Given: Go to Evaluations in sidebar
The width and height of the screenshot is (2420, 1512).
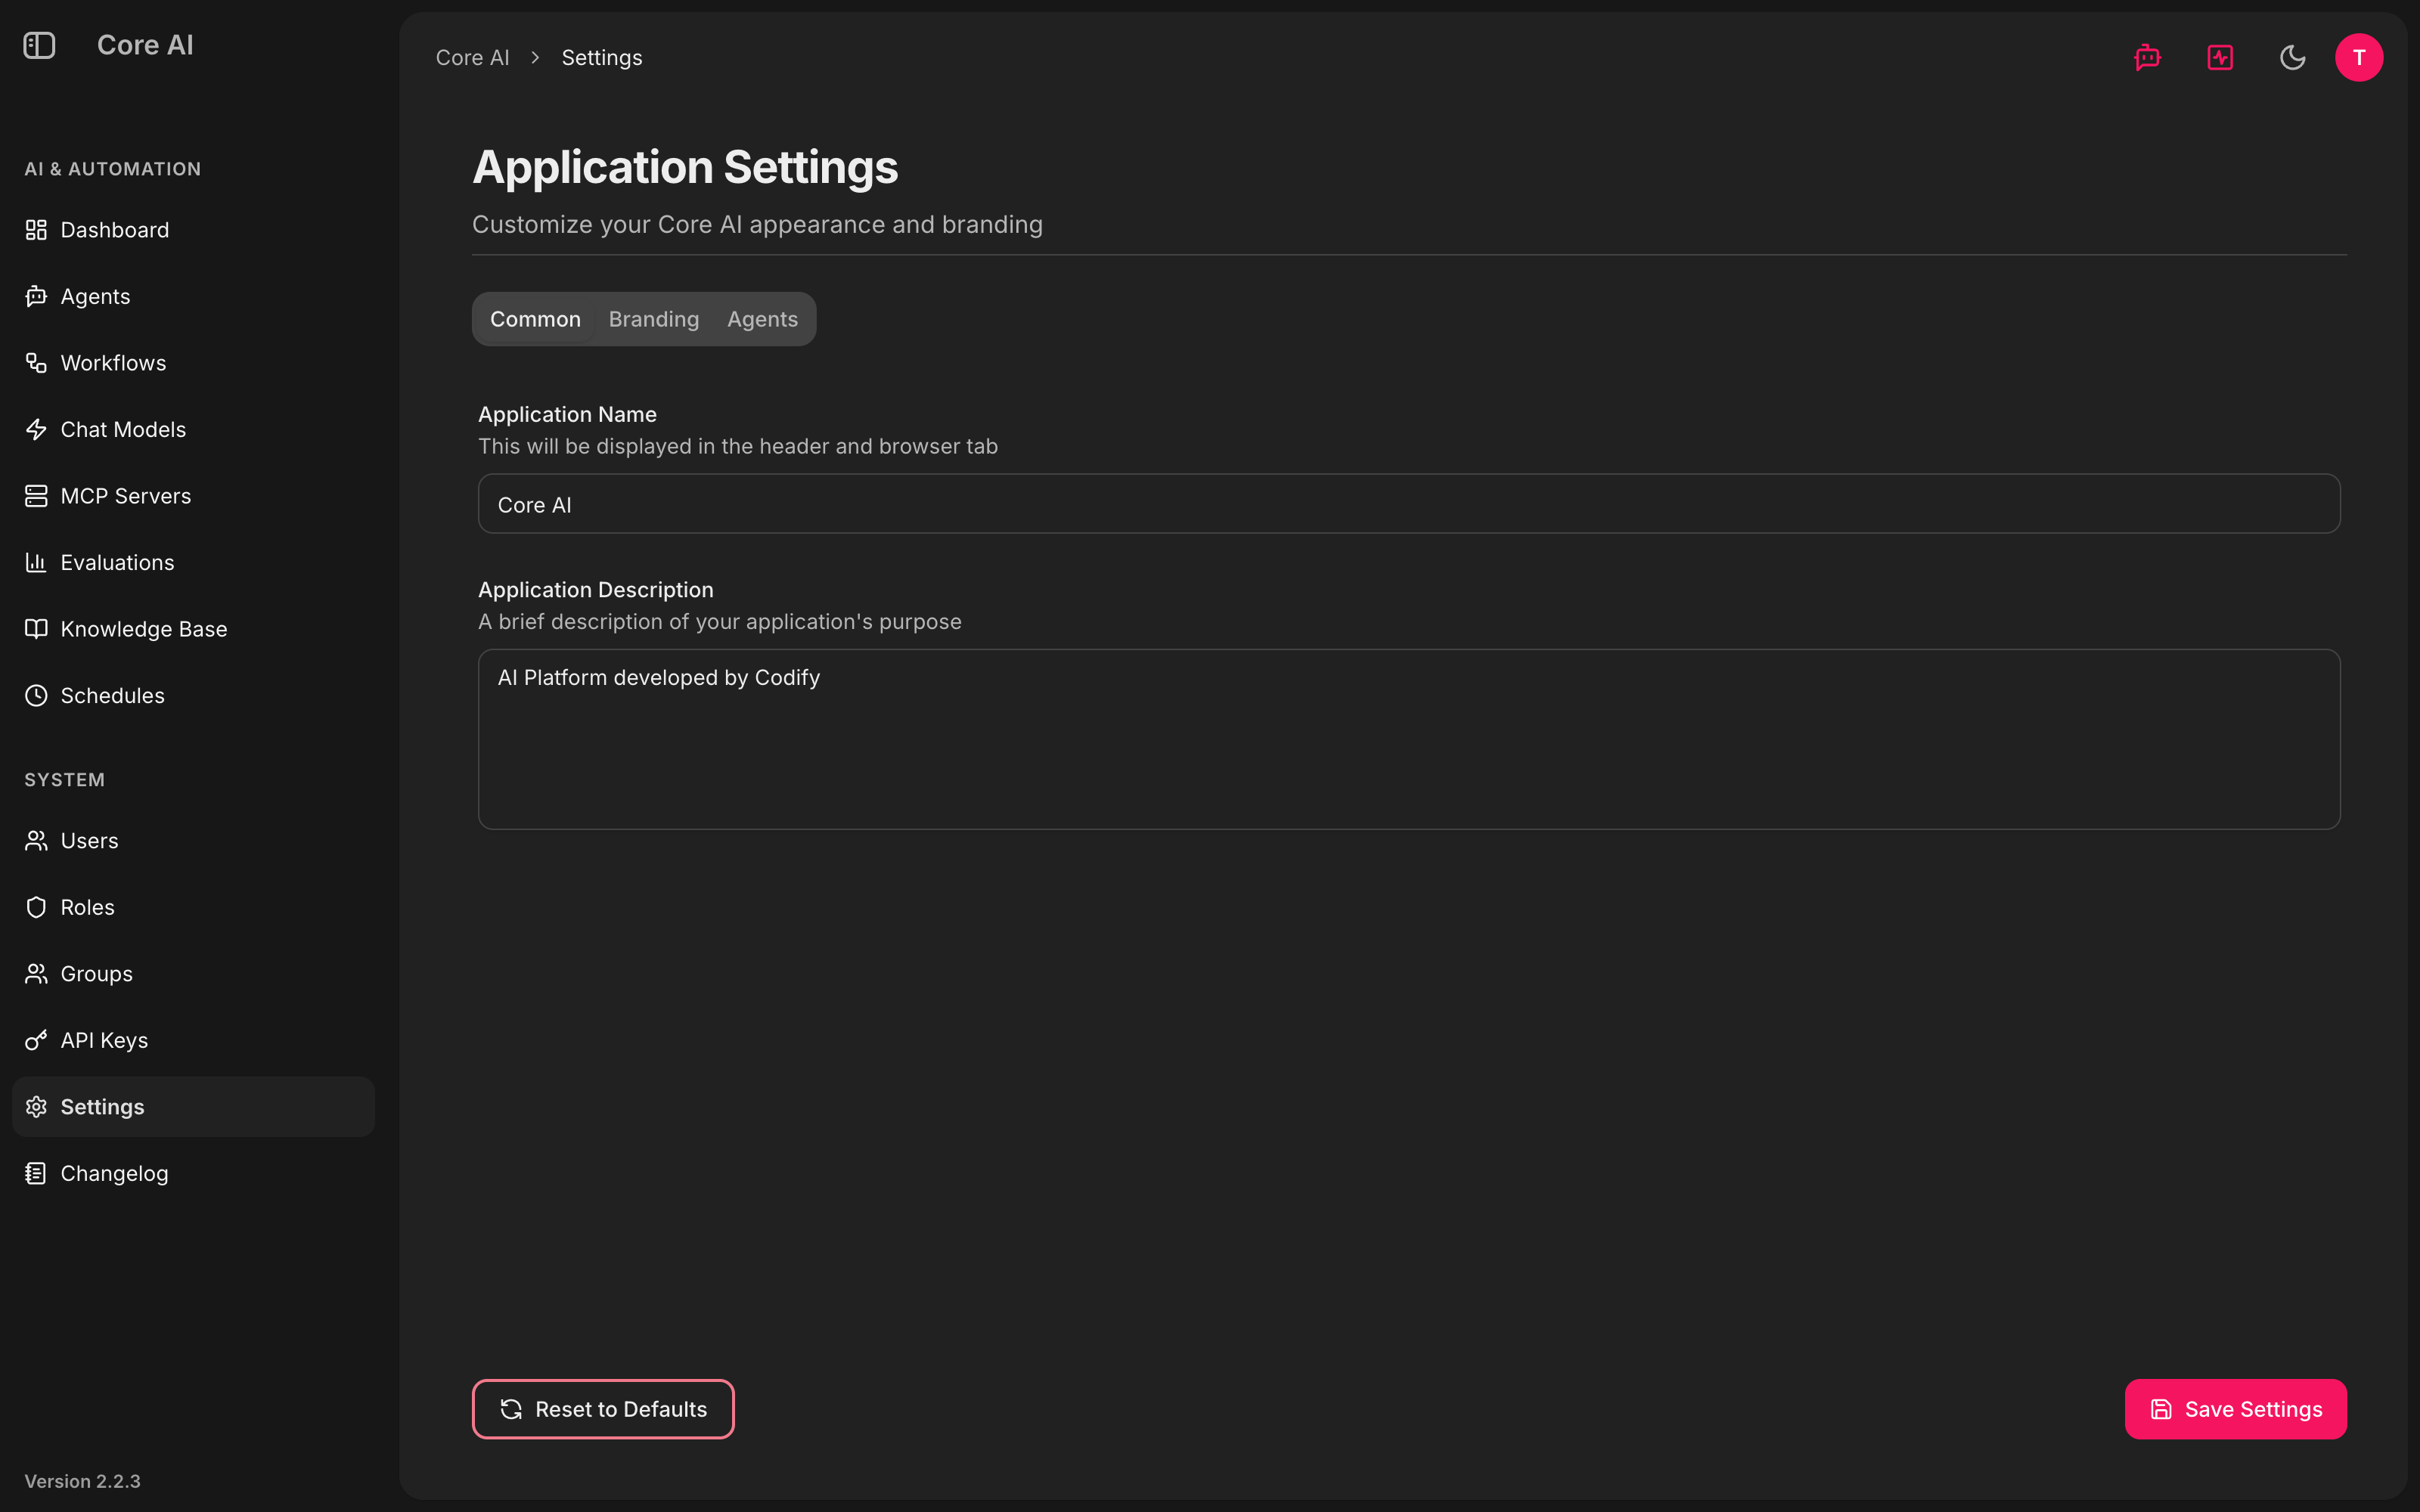Looking at the screenshot, I should [193, 562].
